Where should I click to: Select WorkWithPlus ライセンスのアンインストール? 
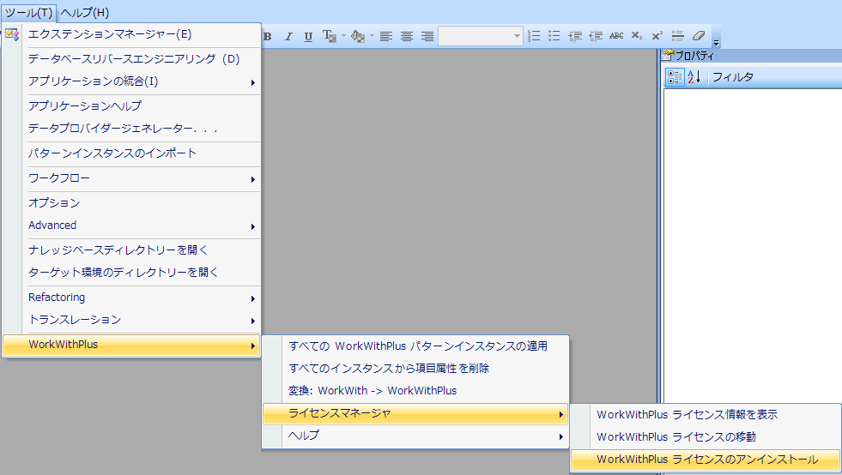click(x=707, y=460)
